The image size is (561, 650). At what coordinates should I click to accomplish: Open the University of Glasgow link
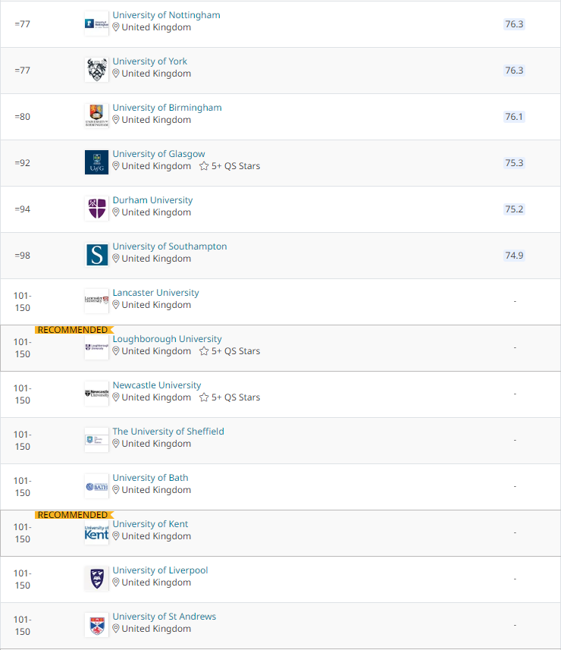click(158, 154)
